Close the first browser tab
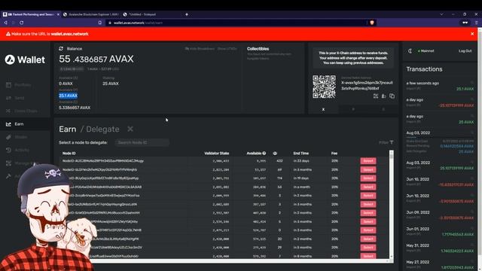This screenshot has height=271, width=482. coord(58,14)
